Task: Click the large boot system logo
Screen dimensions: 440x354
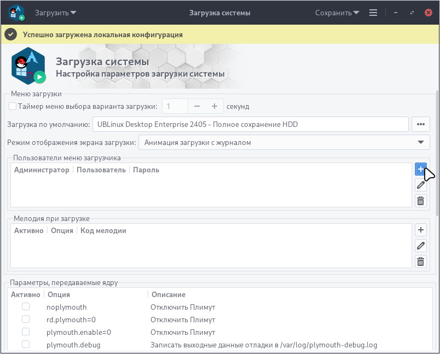Action: [28, 66]
